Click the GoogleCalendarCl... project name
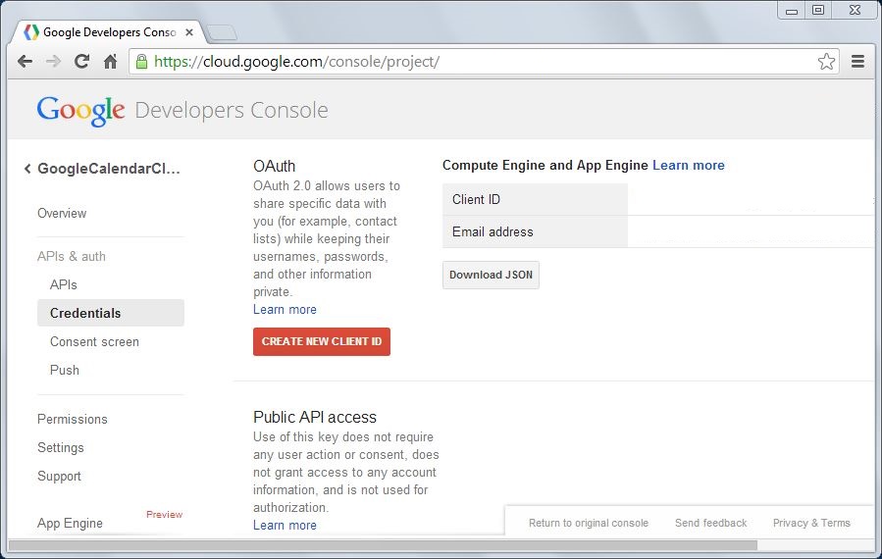This screenshot has width=882, height=559. coord(109,169)
